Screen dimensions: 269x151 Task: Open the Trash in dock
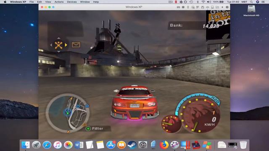(x=243, y=145)
